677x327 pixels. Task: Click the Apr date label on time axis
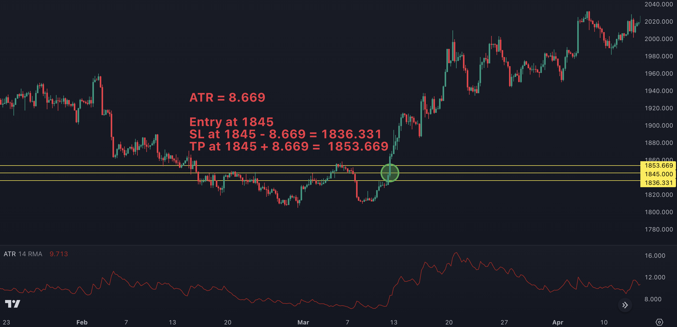pyautogui.click(x=558, y=322)
